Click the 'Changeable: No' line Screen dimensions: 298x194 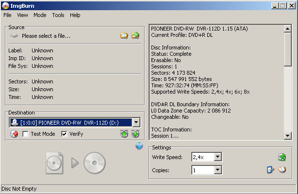coord(170,117)
